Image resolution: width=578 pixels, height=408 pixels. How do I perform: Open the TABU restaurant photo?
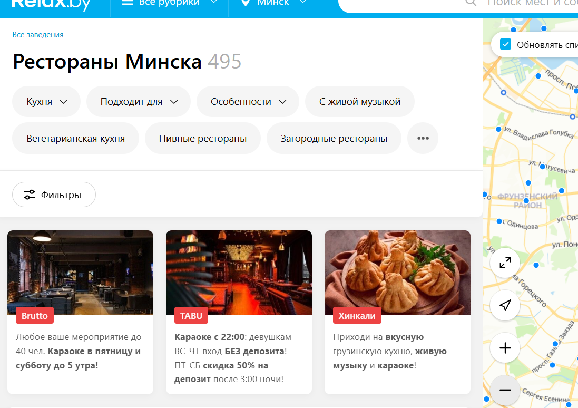[239, 273]
